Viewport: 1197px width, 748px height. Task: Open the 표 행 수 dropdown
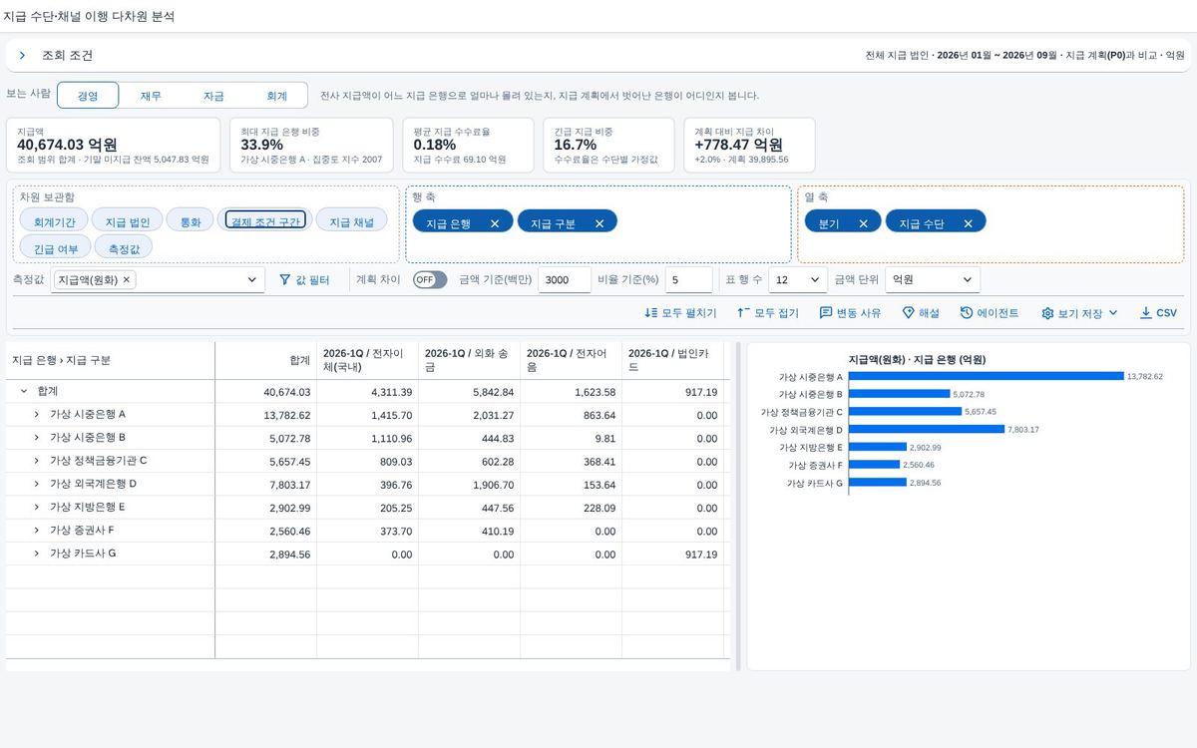pos(798,280)
